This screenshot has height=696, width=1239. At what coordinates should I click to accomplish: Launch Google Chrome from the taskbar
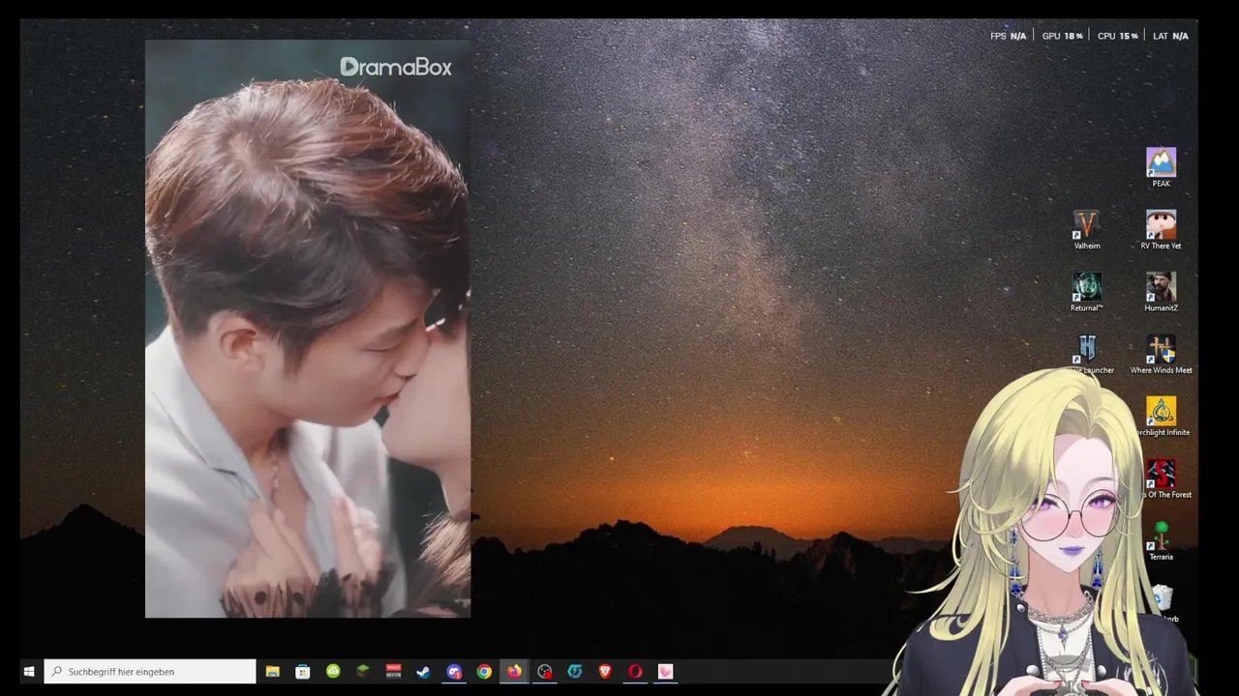coord(484,671)
